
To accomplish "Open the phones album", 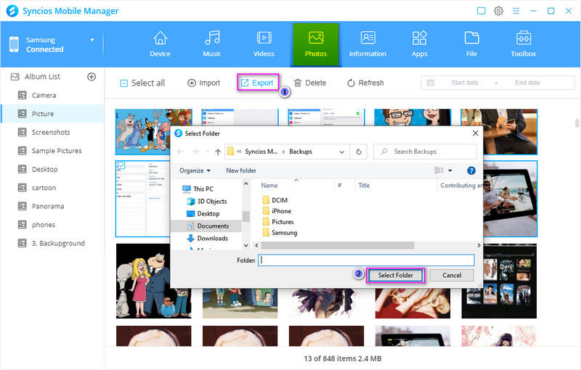I will pos(52,225).
